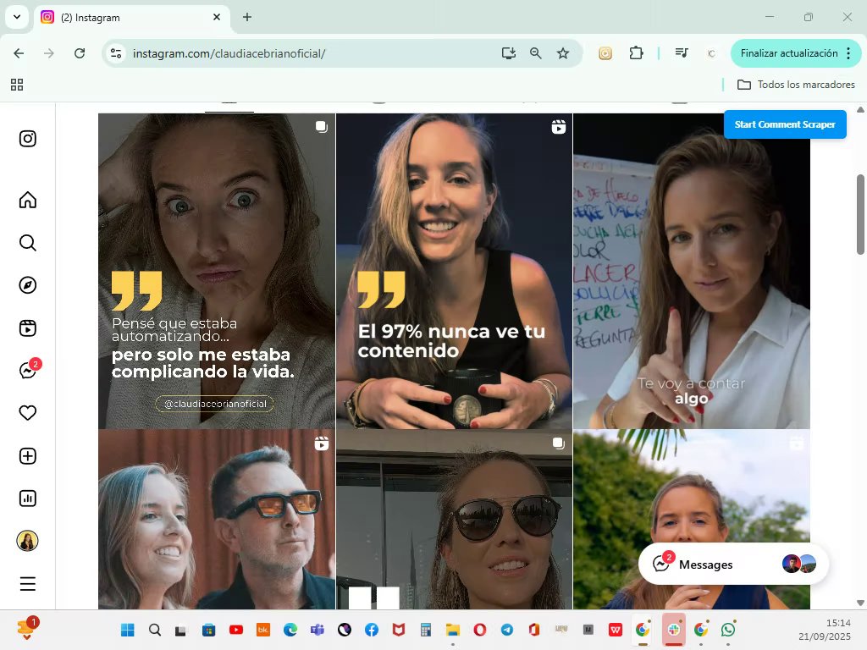Screen dimensions: 867x650
Task: Open Slack from taskbar
Action: click(x=673, y=630)
